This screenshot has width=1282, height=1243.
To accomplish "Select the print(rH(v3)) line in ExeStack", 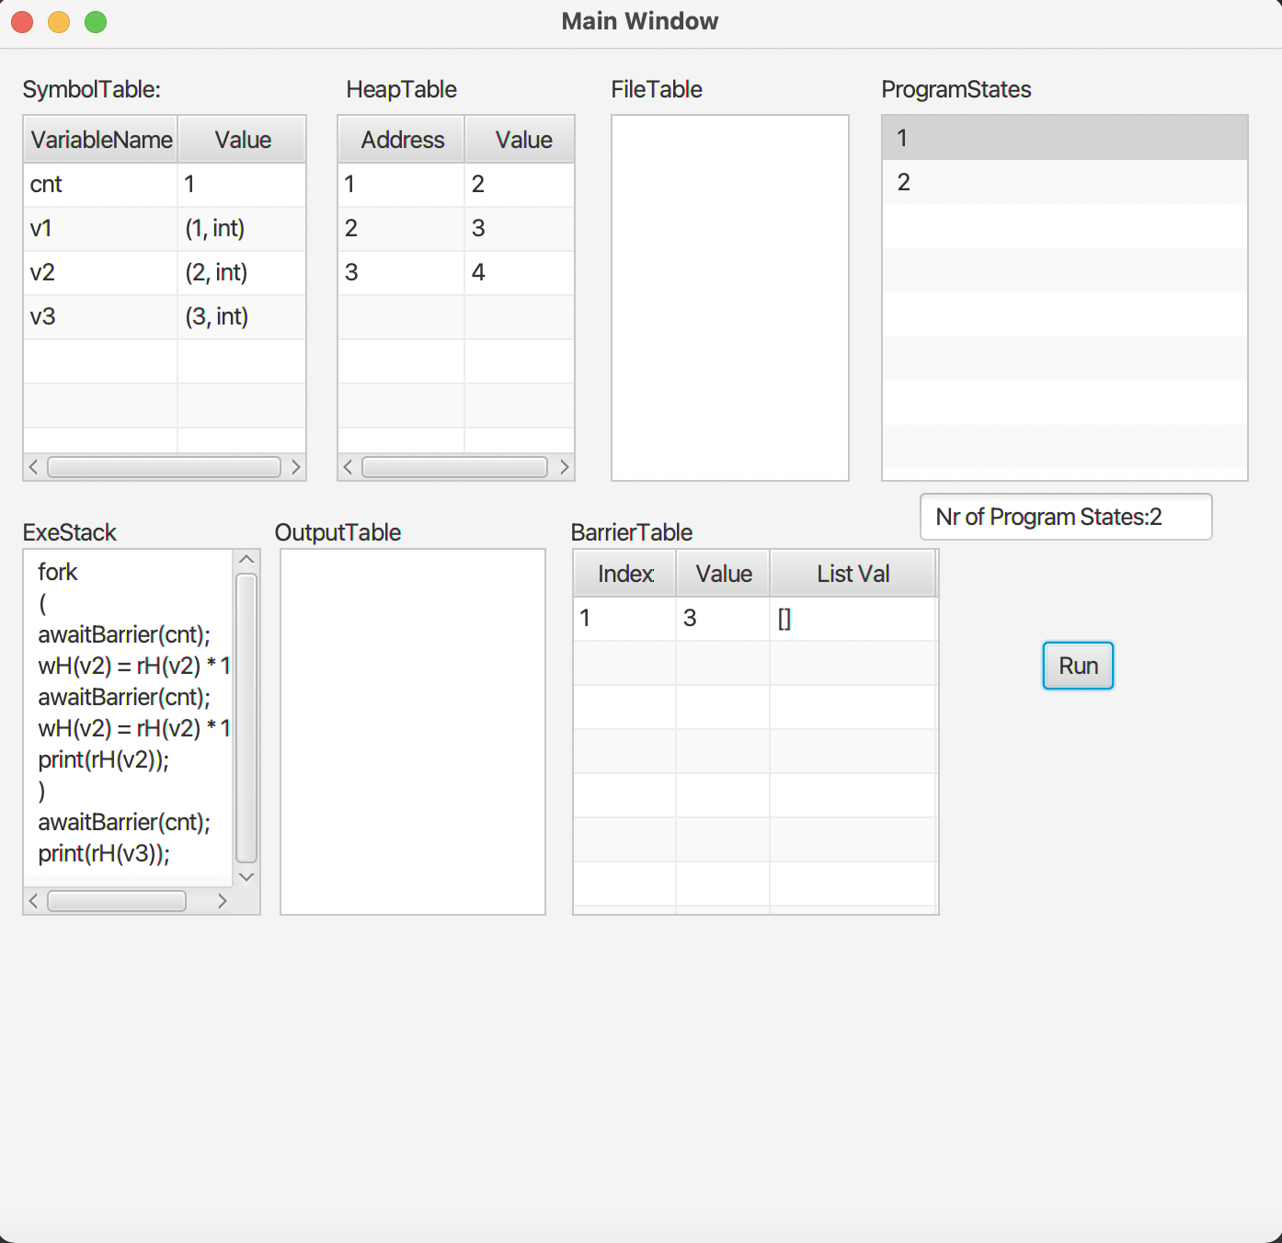I will click(104, 853).
